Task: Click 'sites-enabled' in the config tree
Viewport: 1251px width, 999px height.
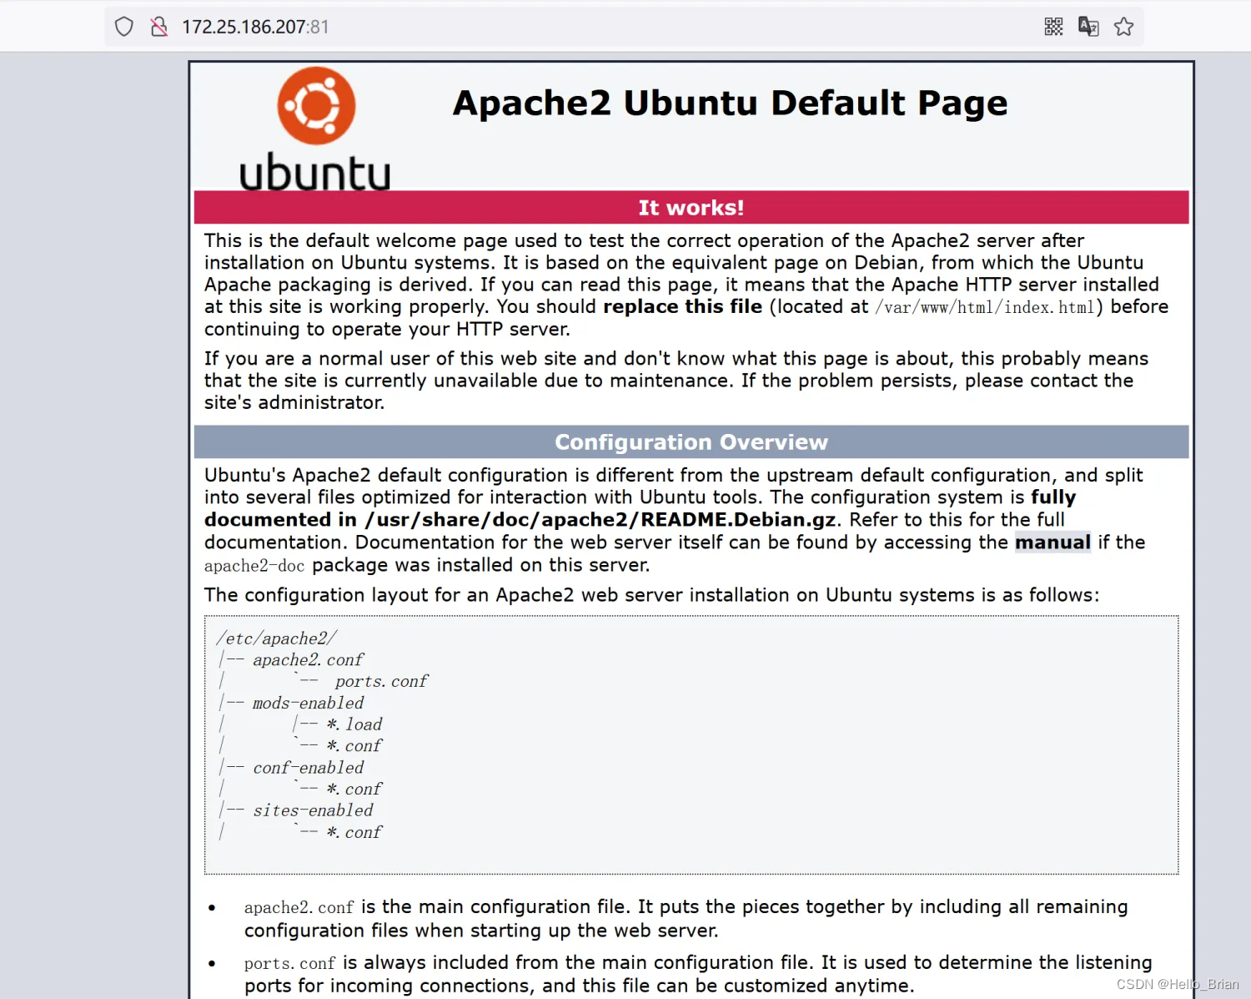Action: click(x=313, y=810)
